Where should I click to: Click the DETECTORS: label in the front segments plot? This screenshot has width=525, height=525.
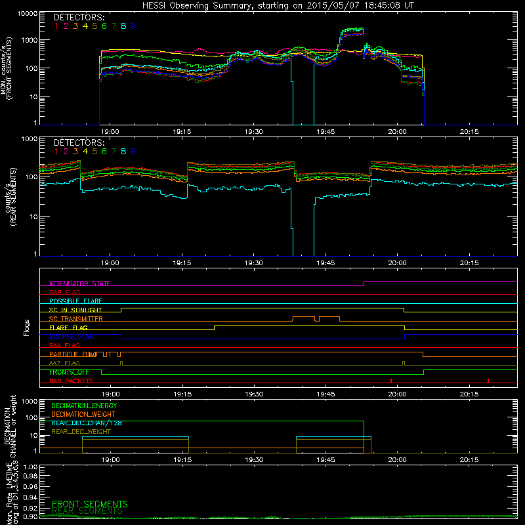(x=79, y=18)
